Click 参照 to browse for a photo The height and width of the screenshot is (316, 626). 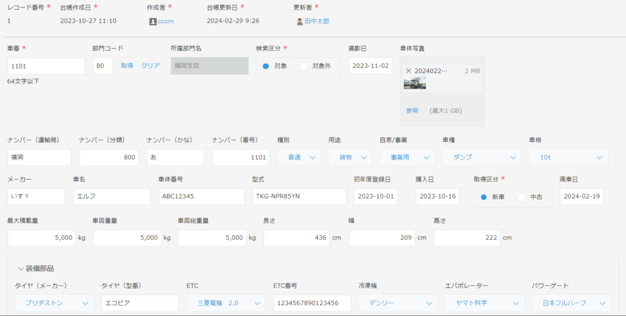(412, 111)
